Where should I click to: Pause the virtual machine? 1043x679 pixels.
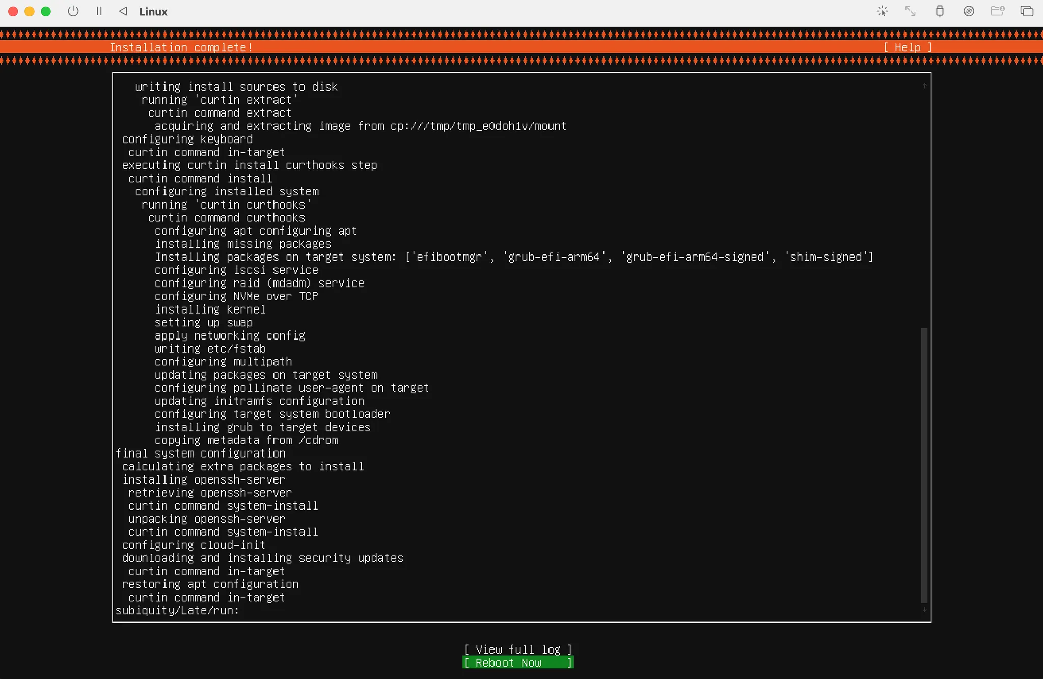[x=99, y=11]
